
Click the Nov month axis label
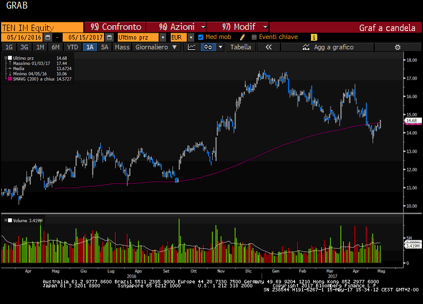coord(221,271)
